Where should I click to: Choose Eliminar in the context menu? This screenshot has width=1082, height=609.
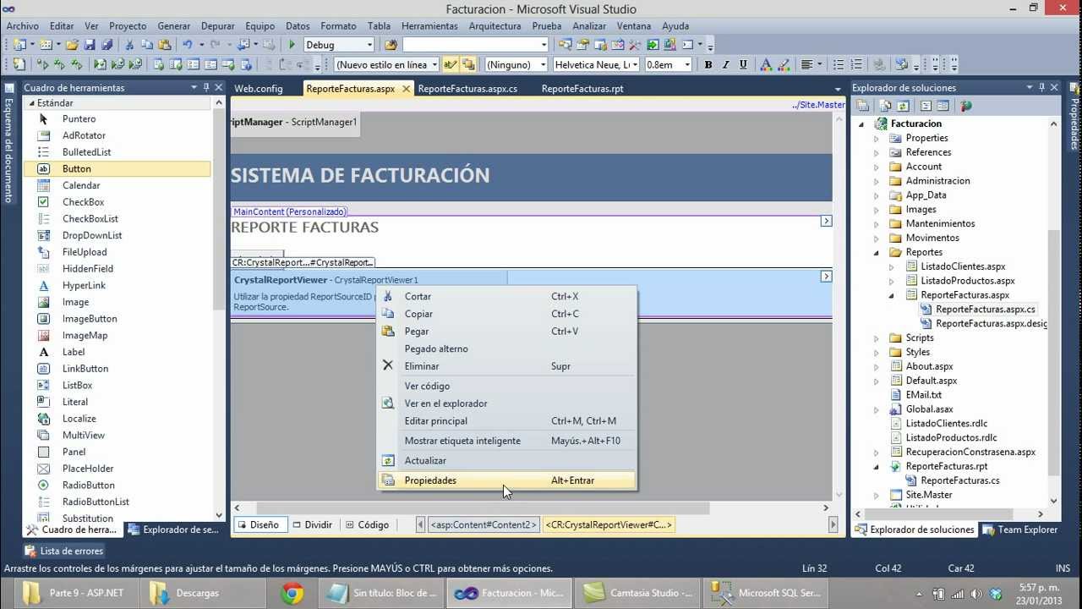[507, 366]
